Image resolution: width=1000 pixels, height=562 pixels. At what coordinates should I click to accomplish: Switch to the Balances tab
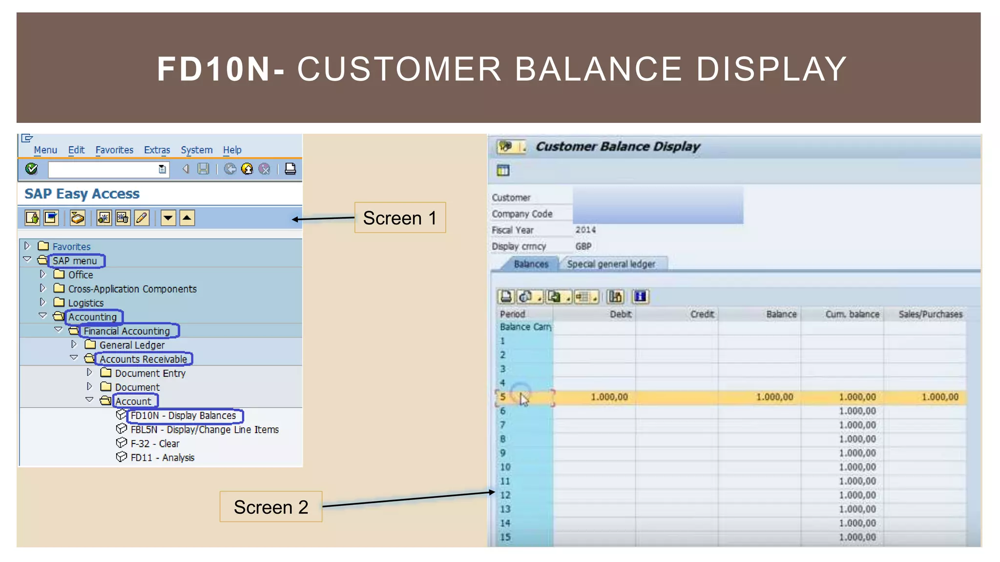[x=531, y=264]
